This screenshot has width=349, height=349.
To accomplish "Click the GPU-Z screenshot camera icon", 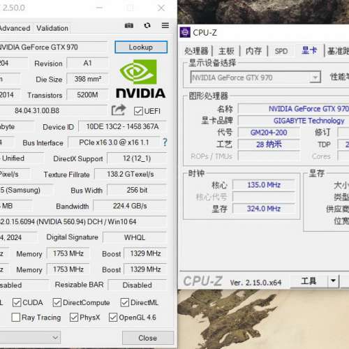I will (x=129, y=25).
